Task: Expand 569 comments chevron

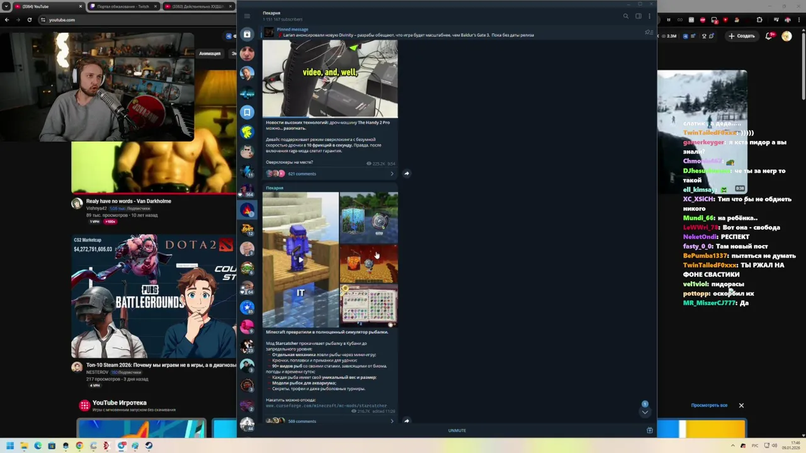Action: (x=392, y=421)
